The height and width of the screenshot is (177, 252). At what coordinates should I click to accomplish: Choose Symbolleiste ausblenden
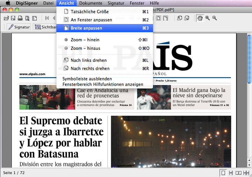coord(105,79)
